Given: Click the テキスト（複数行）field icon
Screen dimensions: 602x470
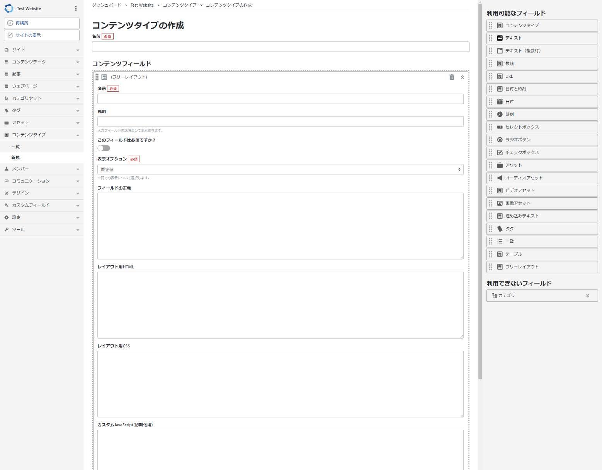Looking at the screenshot, I should tap(500, 51).
